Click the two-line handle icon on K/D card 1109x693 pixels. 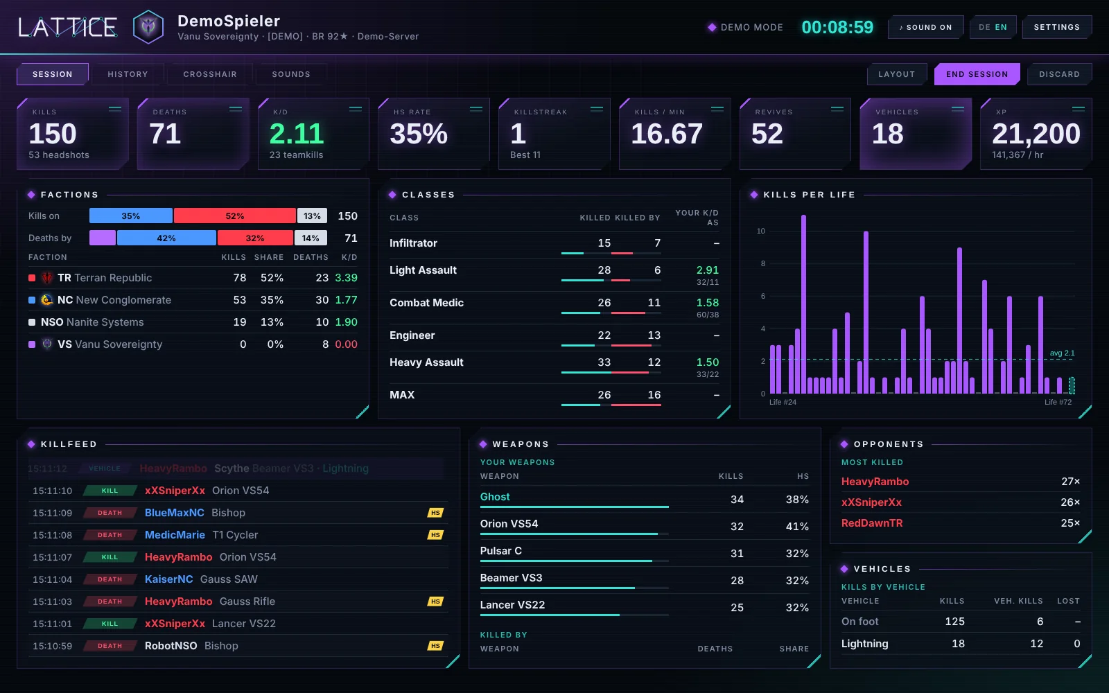click(x=356, y=109)
